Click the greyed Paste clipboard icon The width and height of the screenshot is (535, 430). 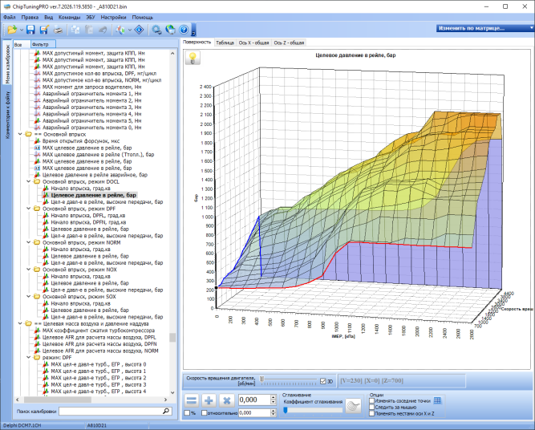pos(89,30)
